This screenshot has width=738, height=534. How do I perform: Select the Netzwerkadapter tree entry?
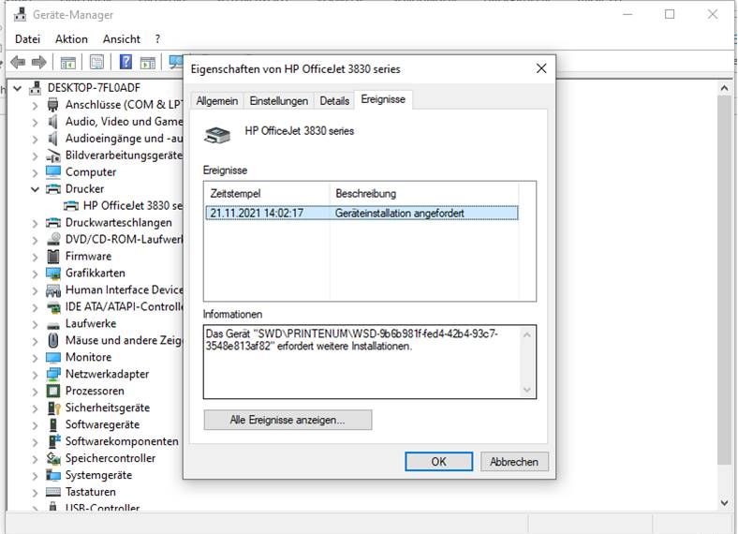107,374
